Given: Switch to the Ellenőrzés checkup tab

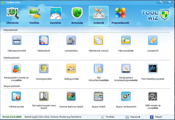Looking at the screenshot, I should click(13, 16).
